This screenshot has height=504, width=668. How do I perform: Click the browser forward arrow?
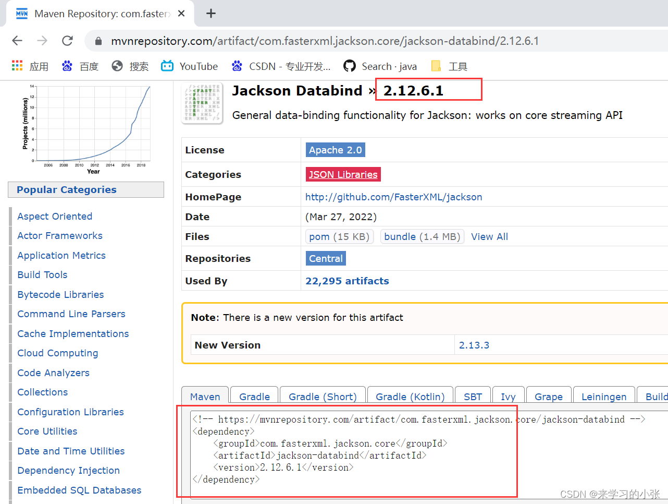tap(42, 41)
